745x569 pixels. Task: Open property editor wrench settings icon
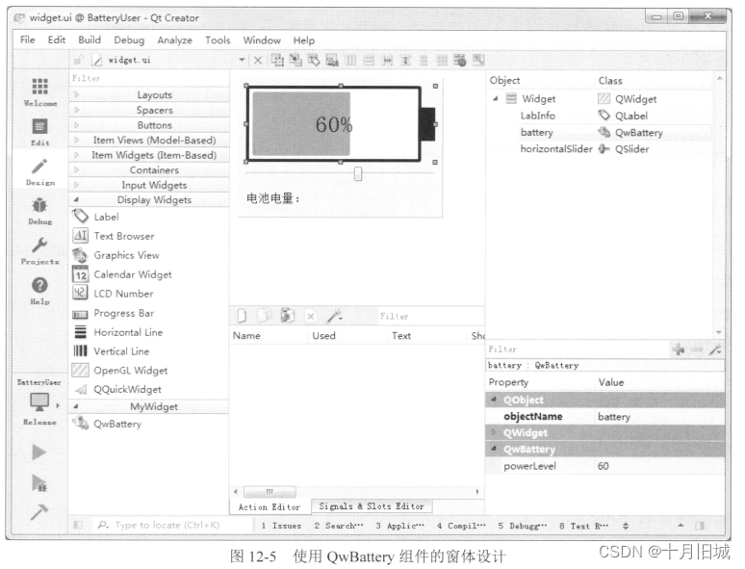[715, 349]
